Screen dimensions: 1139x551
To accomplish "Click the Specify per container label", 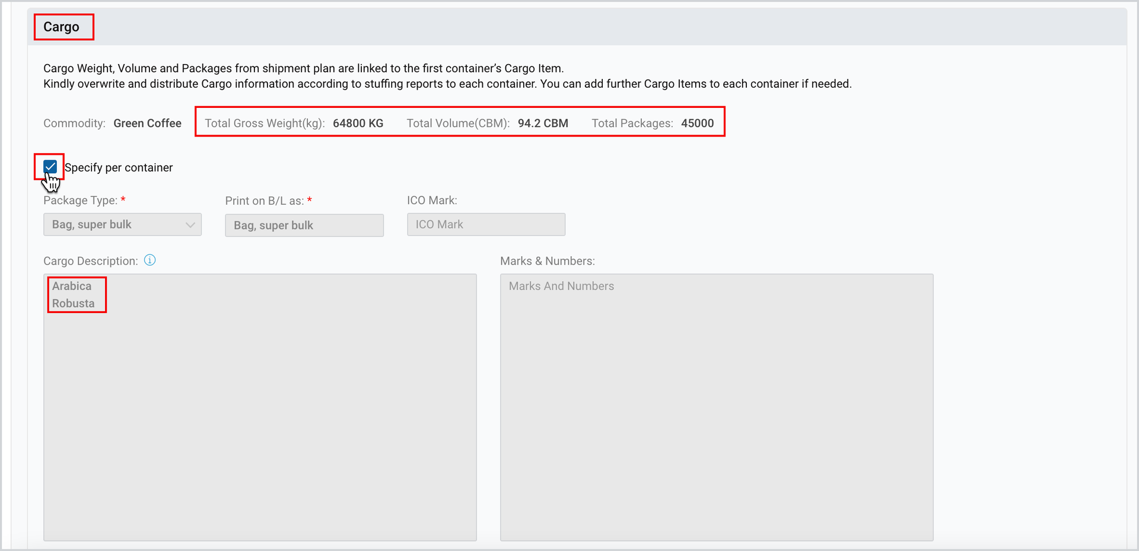I will pyautogui.click(x=119, y=168).
